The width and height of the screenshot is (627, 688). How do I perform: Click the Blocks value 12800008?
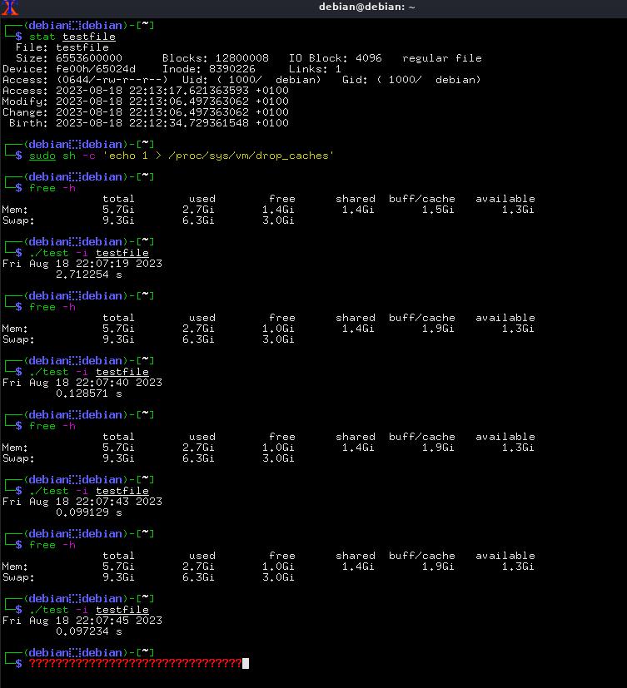click(x=242, y=58)
